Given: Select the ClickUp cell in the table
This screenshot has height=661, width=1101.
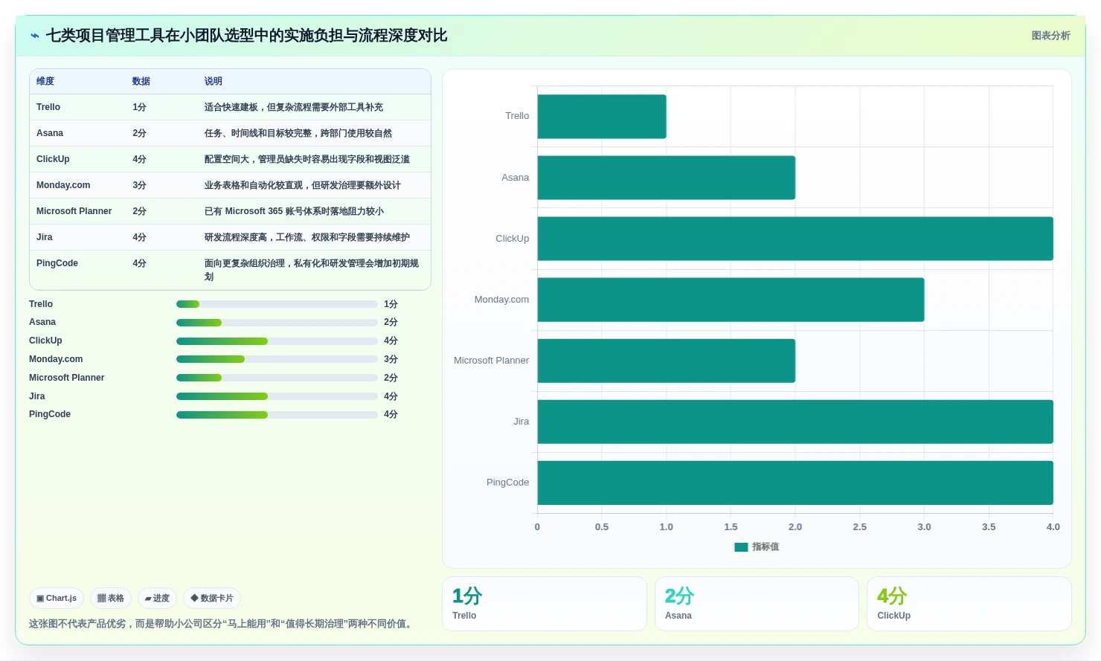Looking at the screenshot, I should 53,159.
